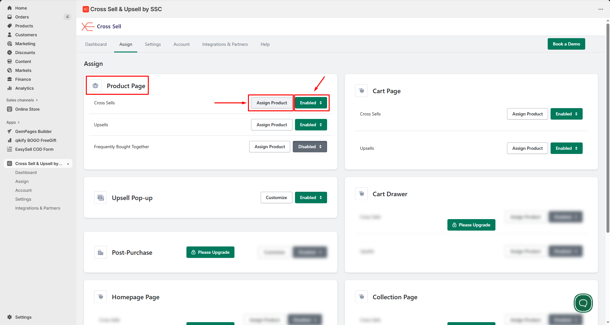The width and height of the screenshot is (610, 325).
Task: Click the Cart Drawer section icon
Action: [361, 194]
